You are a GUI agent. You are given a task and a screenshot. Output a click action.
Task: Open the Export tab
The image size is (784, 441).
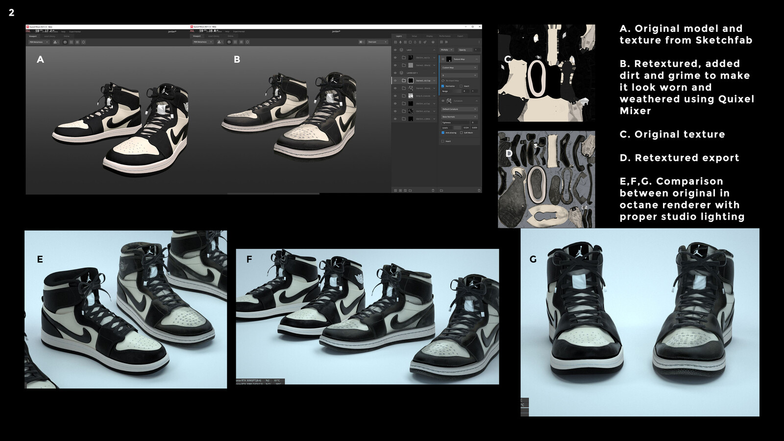click(x=461, y=36)
